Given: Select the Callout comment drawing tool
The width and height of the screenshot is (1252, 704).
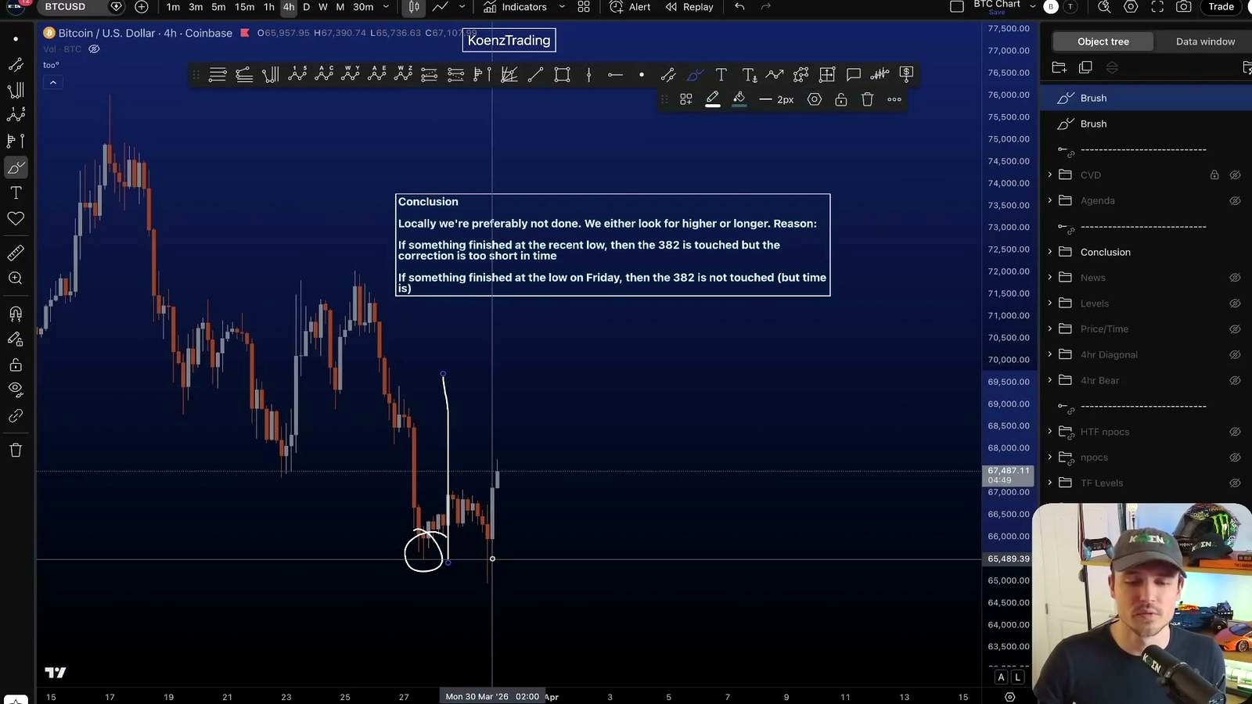Looking at the screenshot, I should click(854, 74).
